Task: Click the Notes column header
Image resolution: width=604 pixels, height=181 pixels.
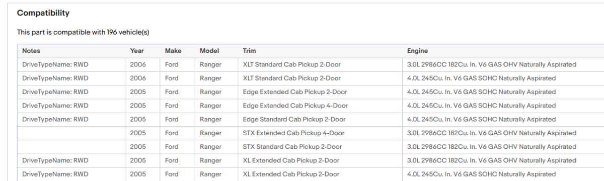Action: [x=31, y=51]
